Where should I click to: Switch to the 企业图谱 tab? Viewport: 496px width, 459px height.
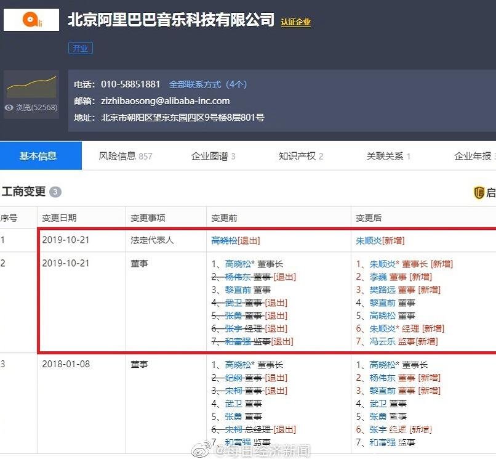(213, 156)
